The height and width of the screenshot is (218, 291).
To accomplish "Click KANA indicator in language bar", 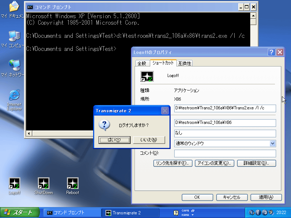I will click(185, 215).
